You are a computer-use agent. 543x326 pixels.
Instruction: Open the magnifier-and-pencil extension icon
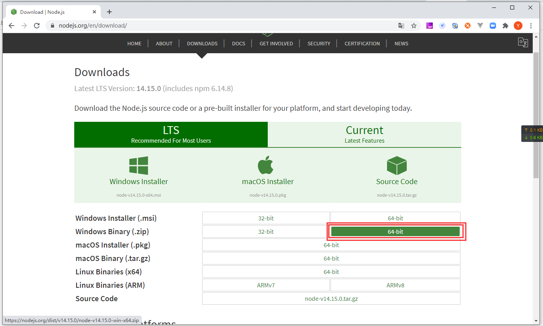click(x=455, y=26)
